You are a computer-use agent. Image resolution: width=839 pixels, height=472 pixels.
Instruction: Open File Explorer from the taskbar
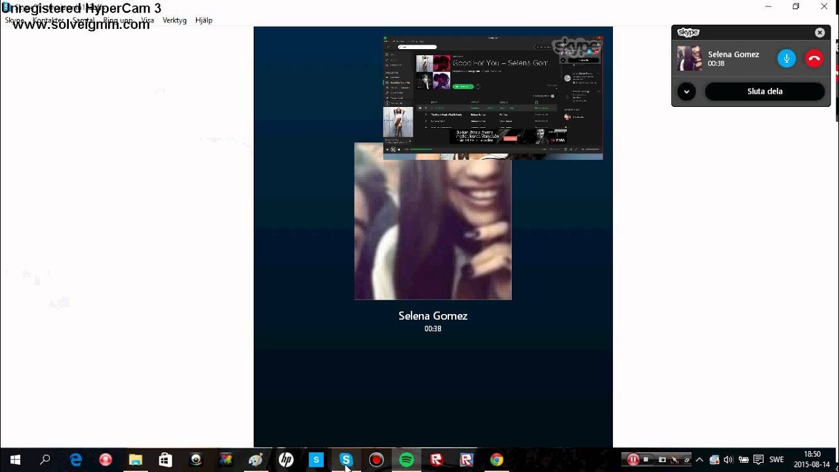[x=136, y=460]
